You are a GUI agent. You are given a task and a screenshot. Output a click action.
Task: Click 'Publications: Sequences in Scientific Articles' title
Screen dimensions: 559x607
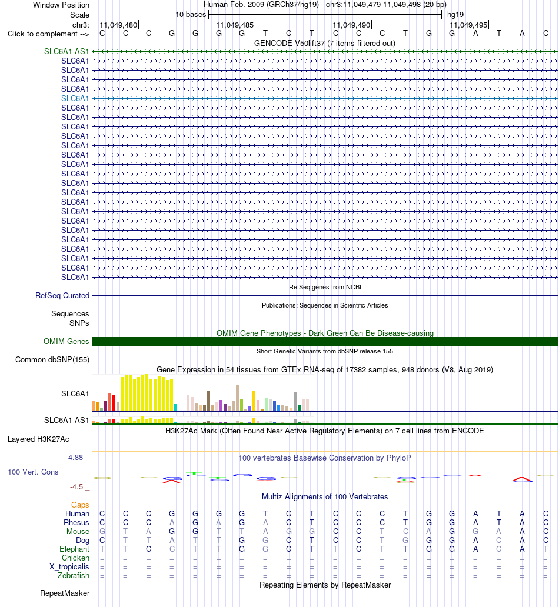325,305
